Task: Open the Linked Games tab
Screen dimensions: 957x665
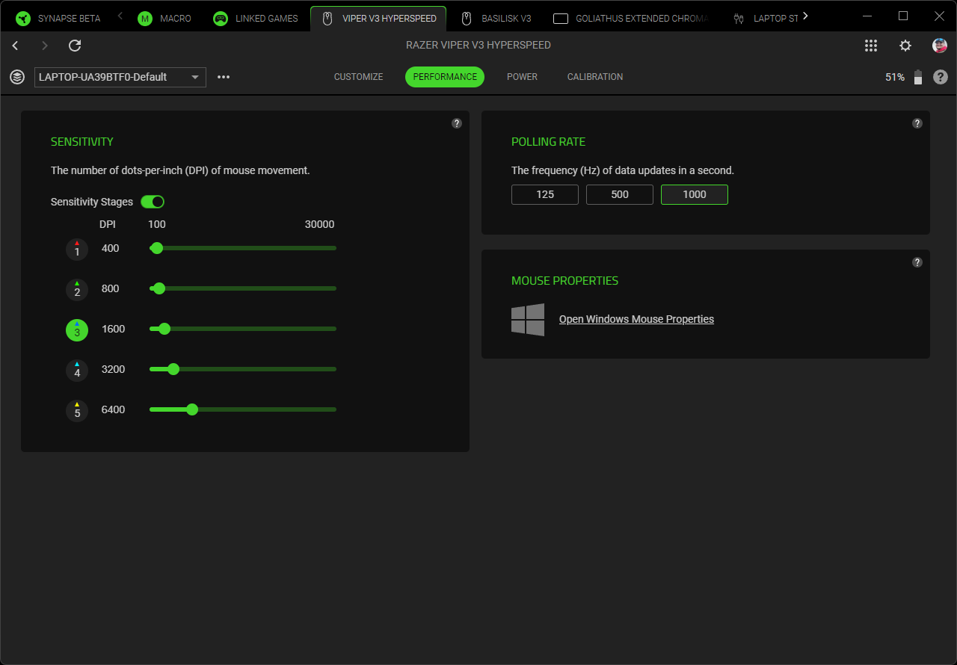Action: pyautogui.click(x=256, y=18)
